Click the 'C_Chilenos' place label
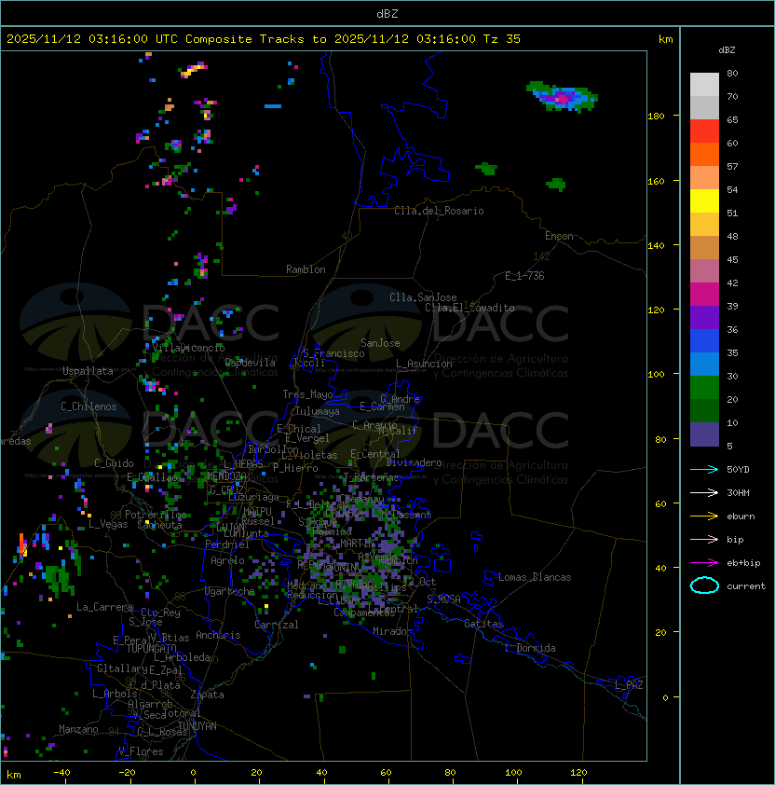The image size is (775, 785). click(88, 406)
